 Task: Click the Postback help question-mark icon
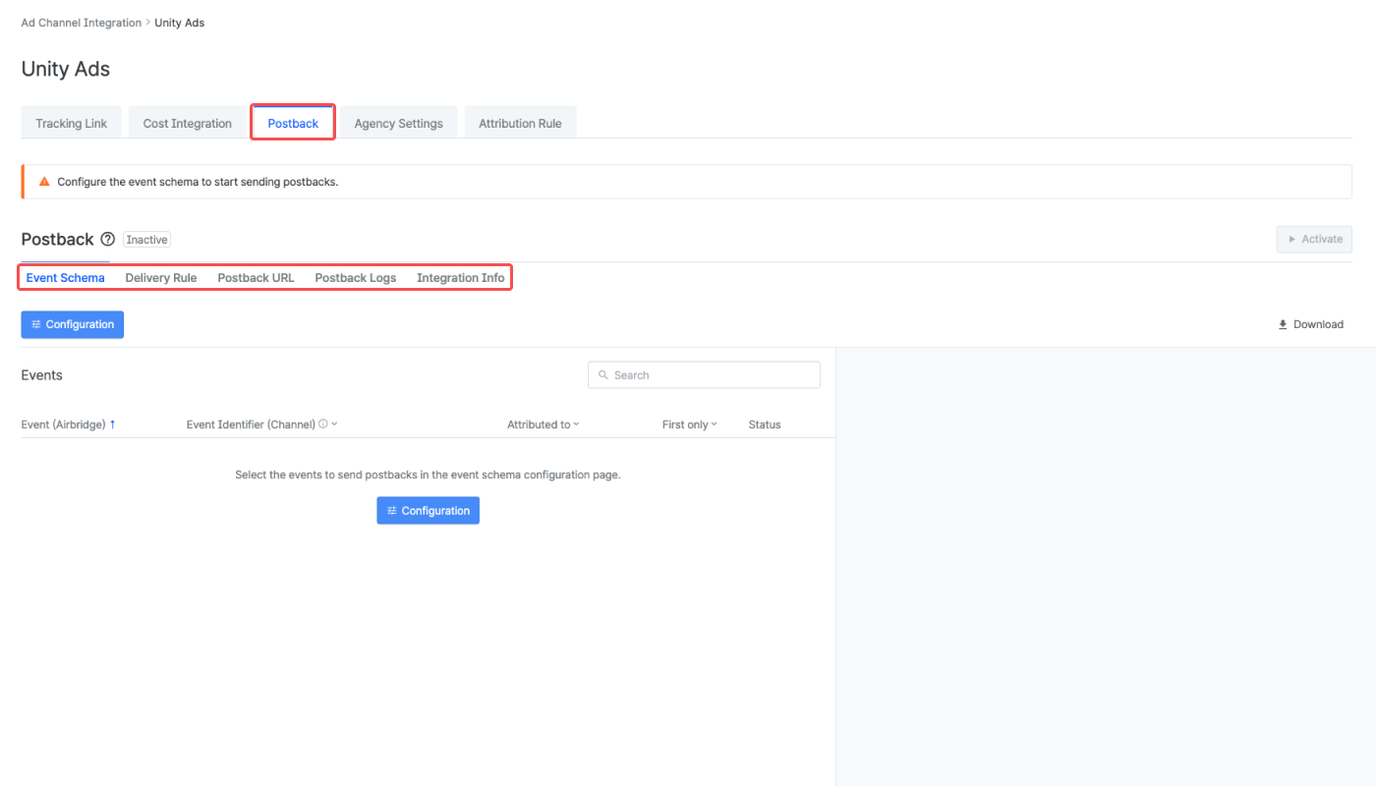(108, 240)
